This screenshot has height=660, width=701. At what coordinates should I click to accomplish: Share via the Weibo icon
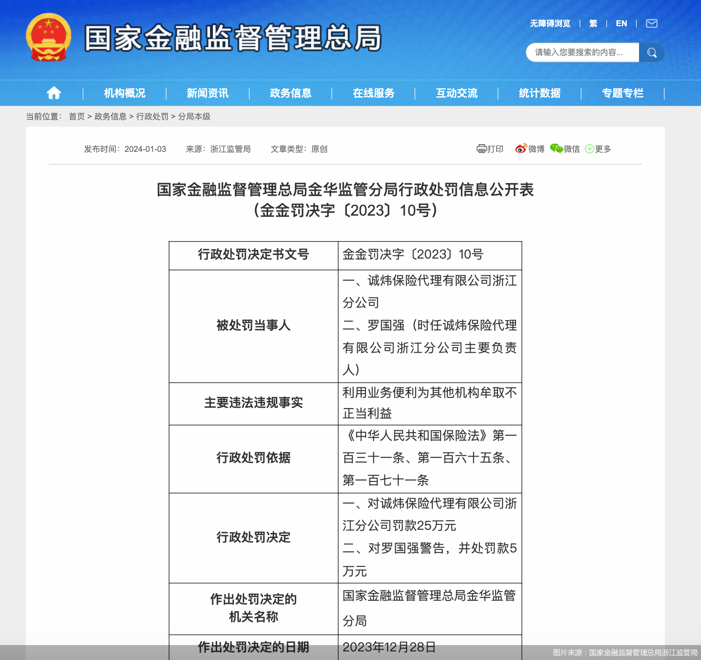click(521, 149)
